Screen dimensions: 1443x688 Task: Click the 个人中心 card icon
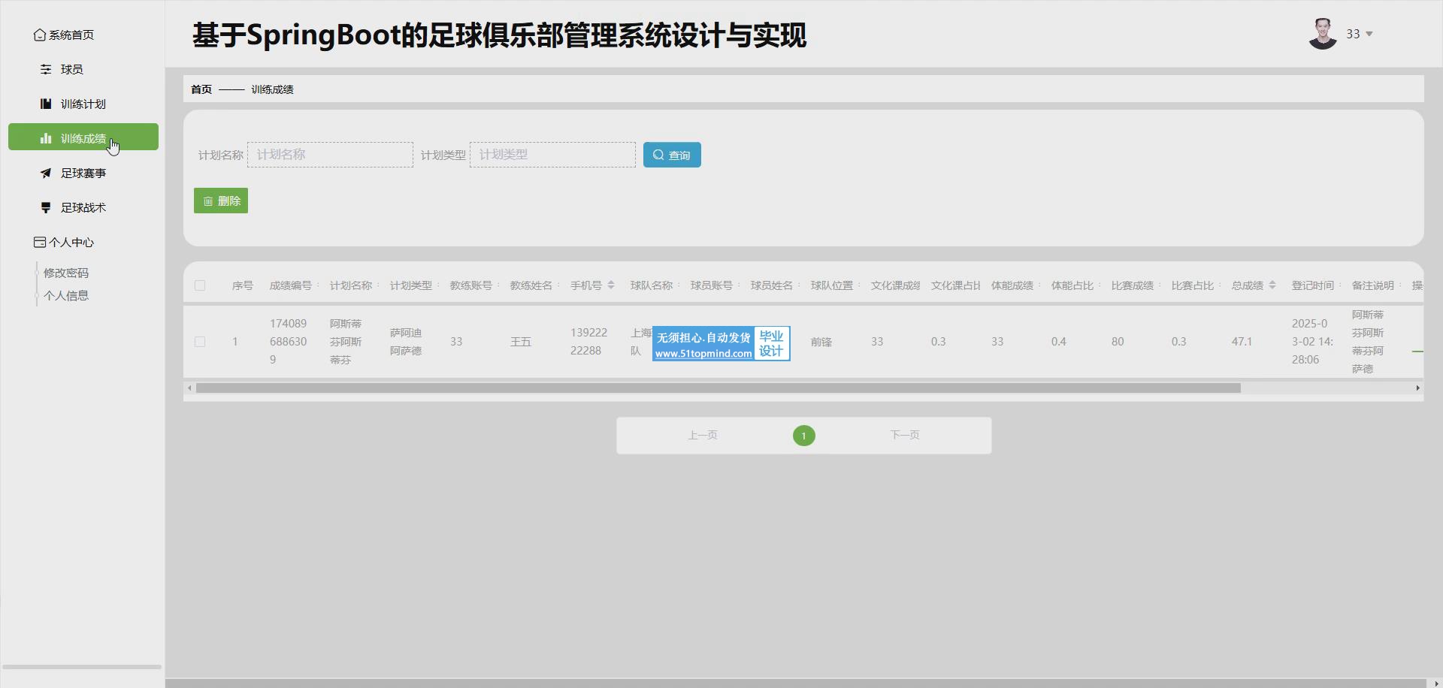click(x=40, y=242)
